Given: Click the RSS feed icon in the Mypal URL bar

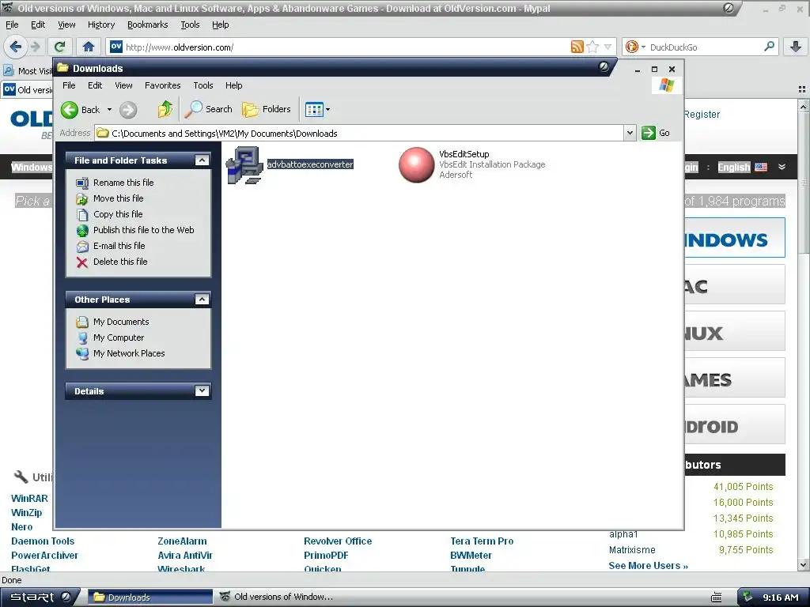Looking at the screenshot, I should tap(577, 47).
